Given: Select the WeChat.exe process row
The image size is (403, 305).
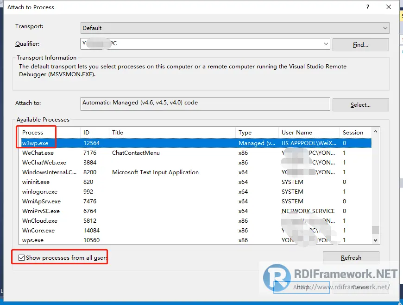Looking at the screenshot, I should [x=196, y=153].
